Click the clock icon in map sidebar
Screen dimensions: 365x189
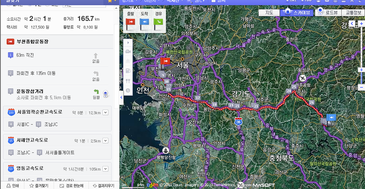[128, 90]
